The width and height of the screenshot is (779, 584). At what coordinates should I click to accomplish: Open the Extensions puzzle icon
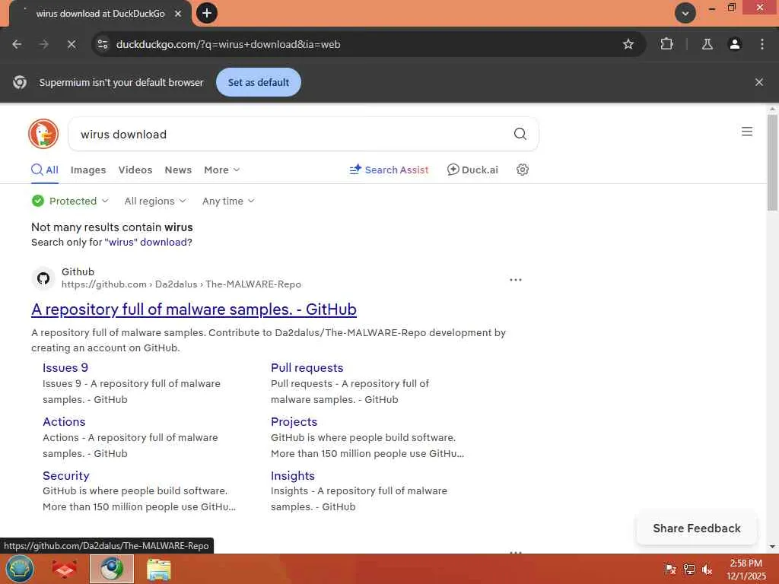666,44
